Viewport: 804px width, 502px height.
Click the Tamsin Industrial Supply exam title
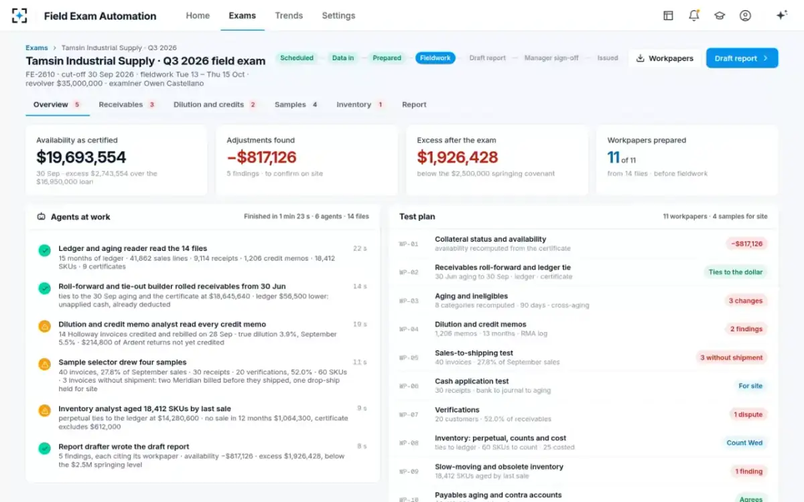(x=145, y=61)
